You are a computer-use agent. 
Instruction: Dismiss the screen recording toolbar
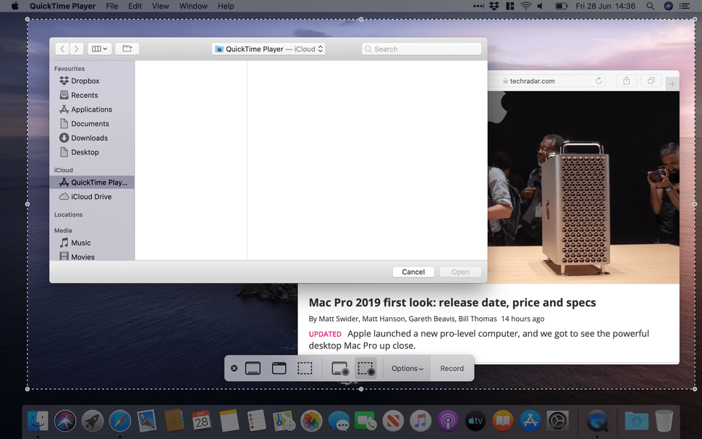point(234,368)
